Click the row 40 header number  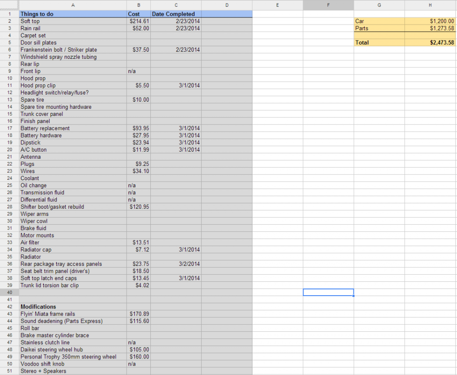(9, 293)
